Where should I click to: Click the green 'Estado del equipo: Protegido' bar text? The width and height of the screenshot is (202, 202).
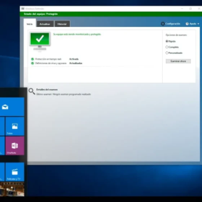point(41,14)
